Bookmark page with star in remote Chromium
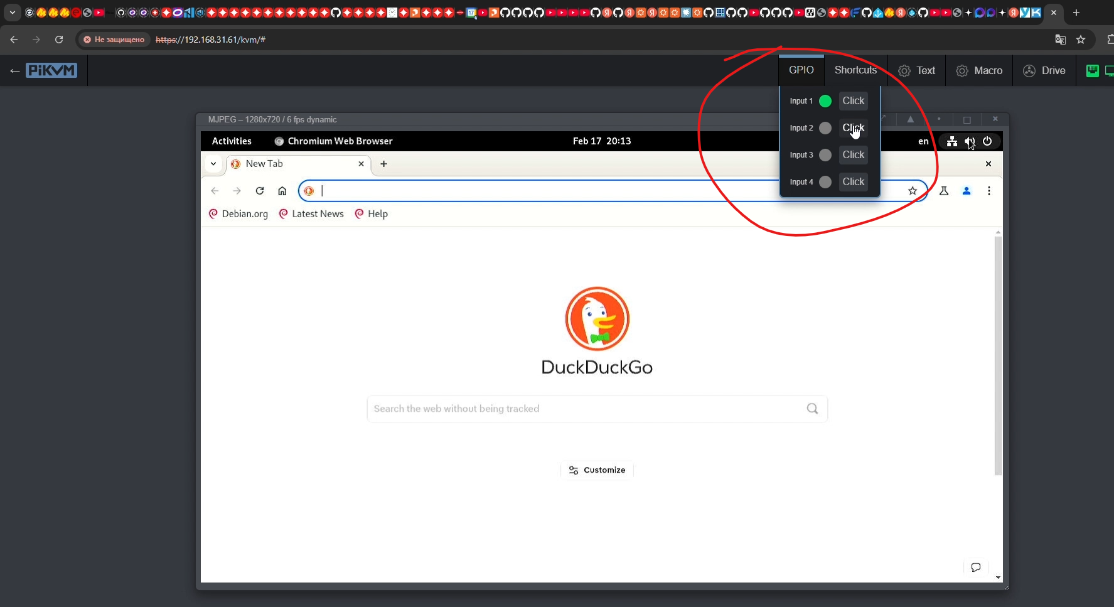 tap(913, 191)
